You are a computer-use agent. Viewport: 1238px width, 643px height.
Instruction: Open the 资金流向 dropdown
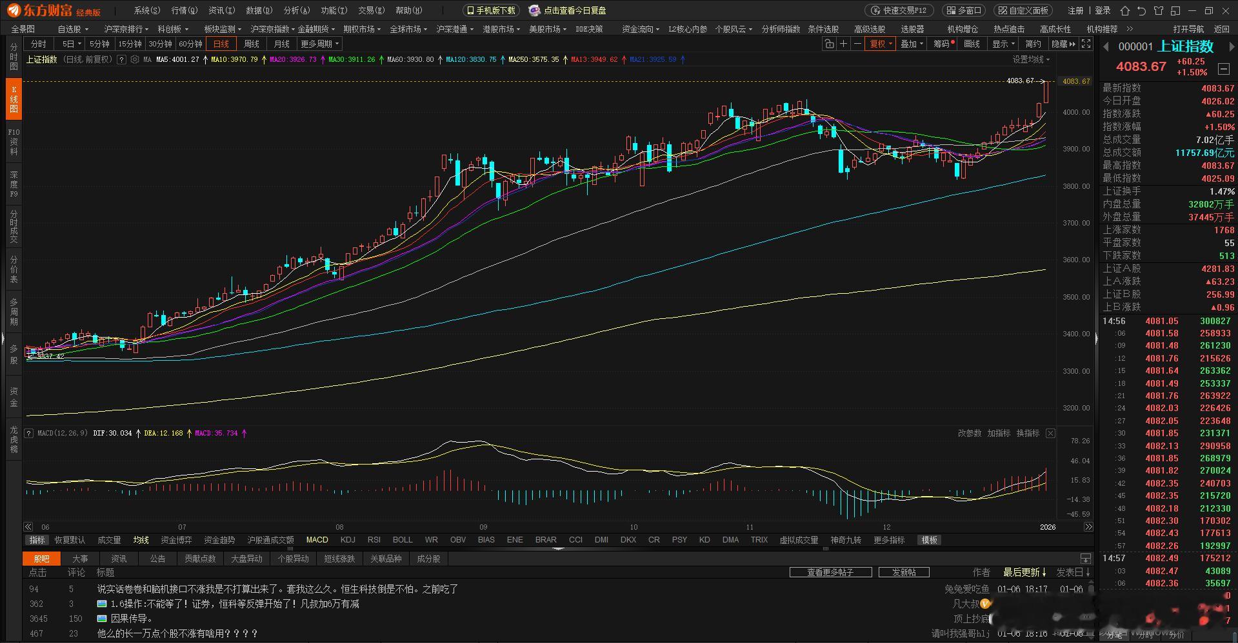[640, 29]
